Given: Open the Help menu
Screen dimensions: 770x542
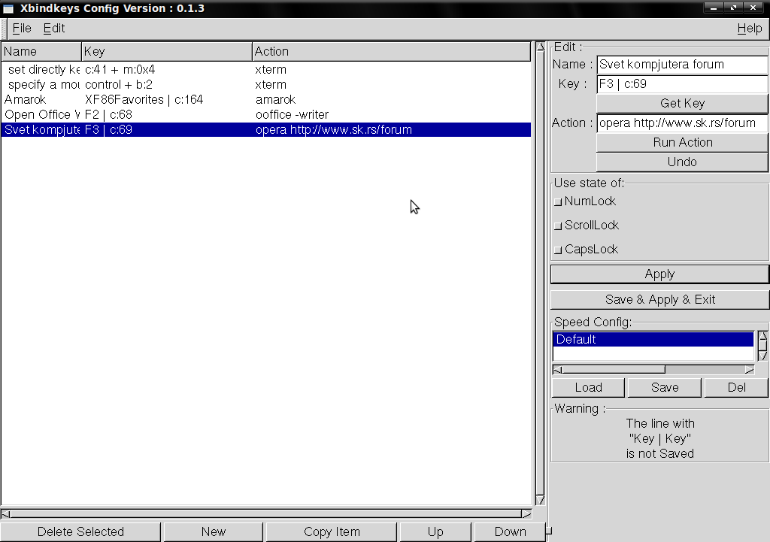Looking at the screenshot, I should (750, 28).
